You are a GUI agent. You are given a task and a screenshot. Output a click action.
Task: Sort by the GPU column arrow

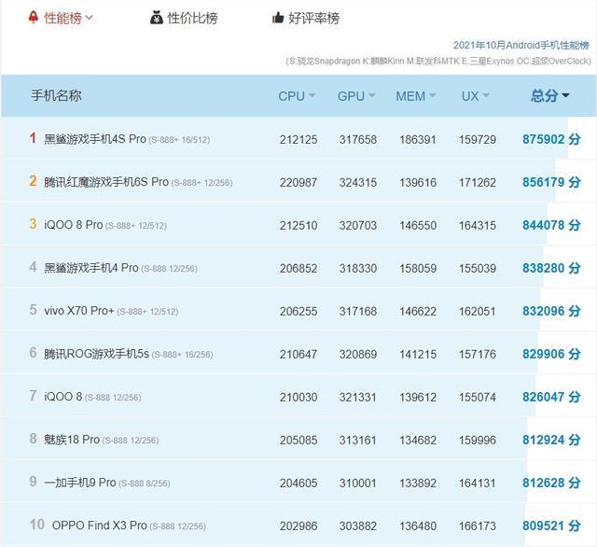click(372, 95)
